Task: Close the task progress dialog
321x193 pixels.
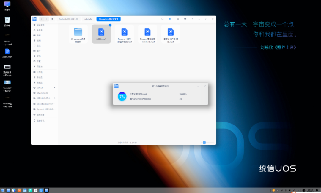Action: click(x=205, y=86)
